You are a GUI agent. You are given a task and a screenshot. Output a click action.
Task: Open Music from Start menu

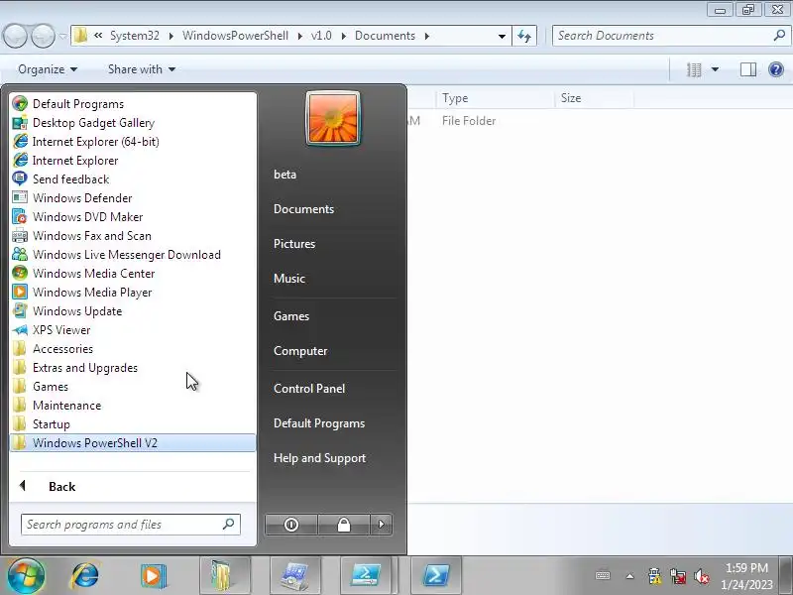point(289,279)
